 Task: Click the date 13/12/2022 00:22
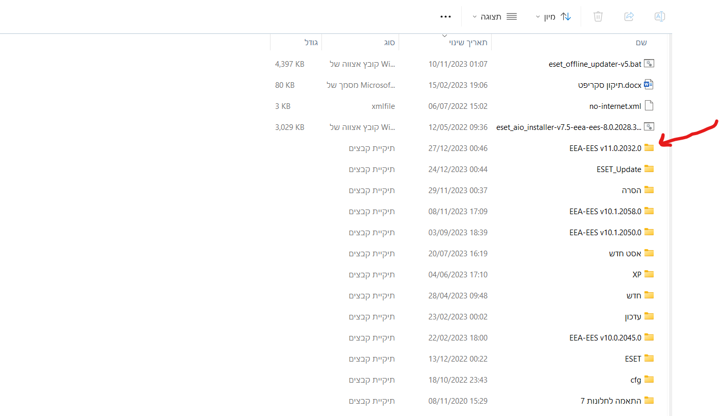(x=458, y=359)
